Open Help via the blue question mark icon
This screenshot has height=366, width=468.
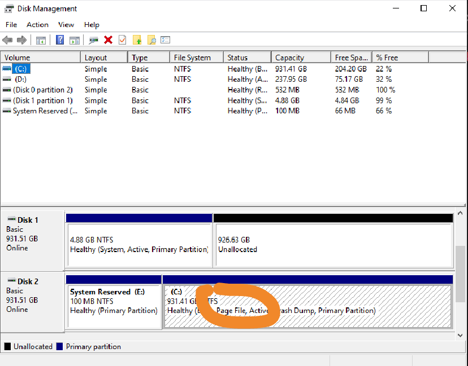click(60, 40)
